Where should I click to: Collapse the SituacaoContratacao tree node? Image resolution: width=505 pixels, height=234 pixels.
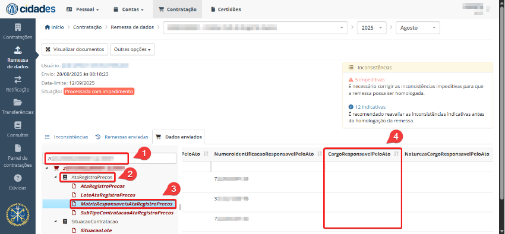point(55,222)
